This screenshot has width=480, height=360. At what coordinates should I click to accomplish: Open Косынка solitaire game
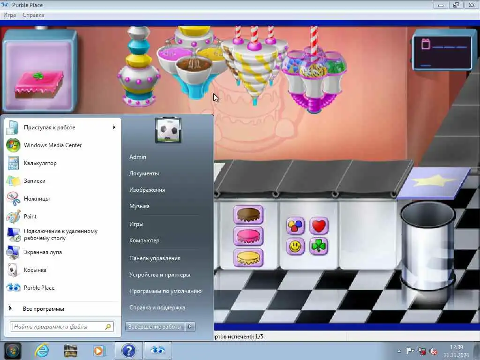(63, 270)
